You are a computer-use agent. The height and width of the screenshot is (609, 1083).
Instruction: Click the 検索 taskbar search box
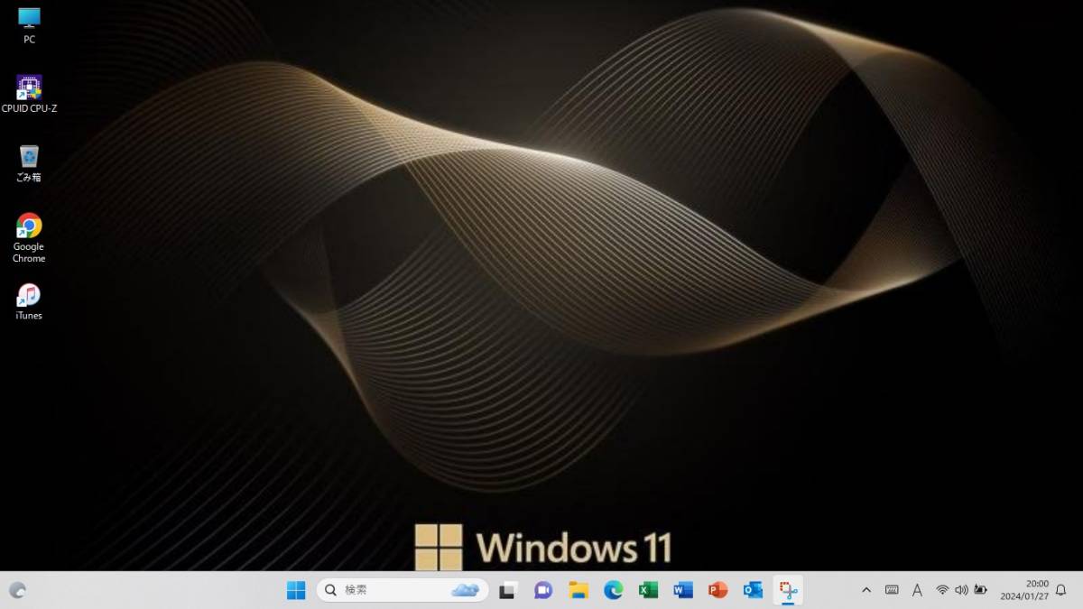click(x=402, y=590)
